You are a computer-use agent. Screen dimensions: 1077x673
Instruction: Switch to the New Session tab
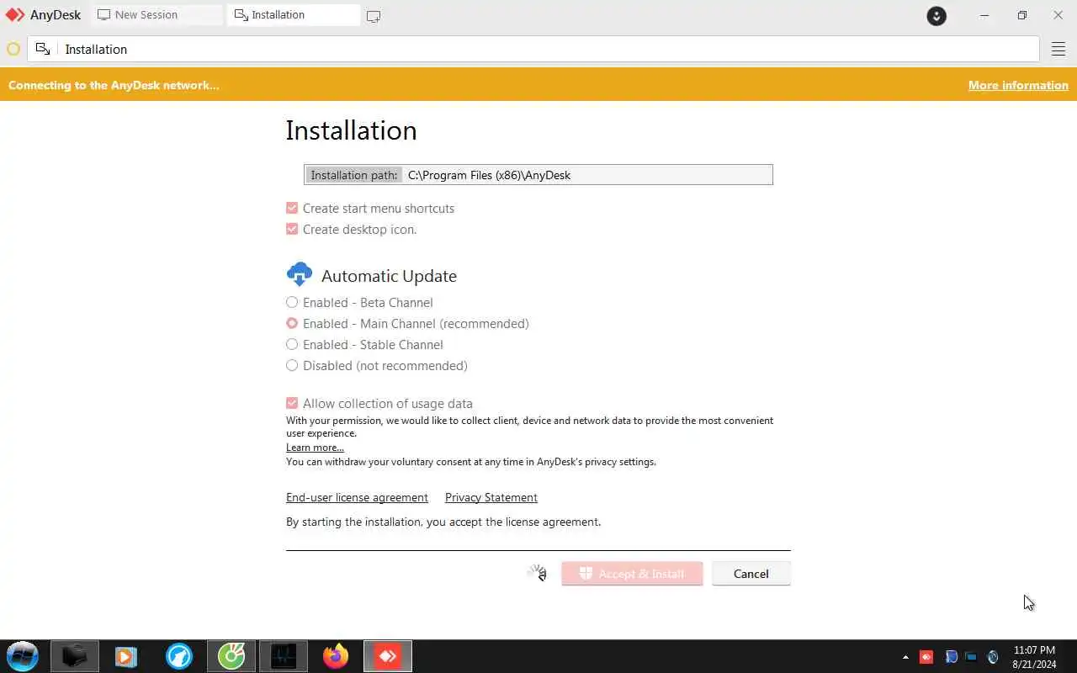pyautogui.click(x=157, y=15)
